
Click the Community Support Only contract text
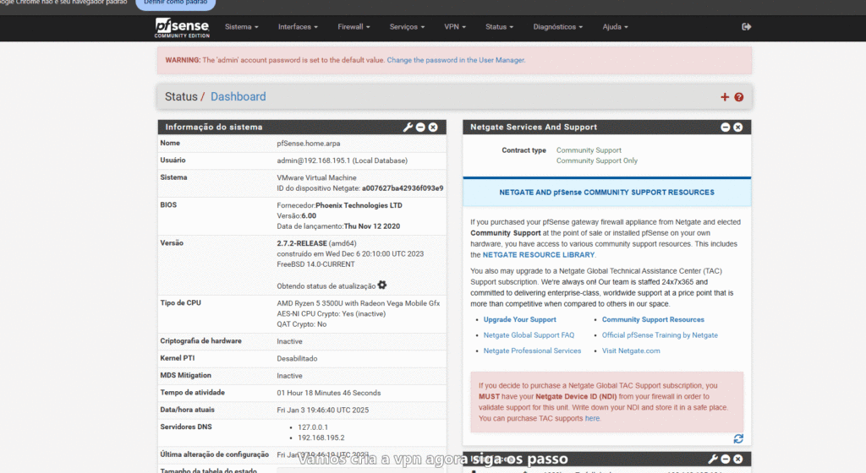pyautogui.click(x=596, y=161)
